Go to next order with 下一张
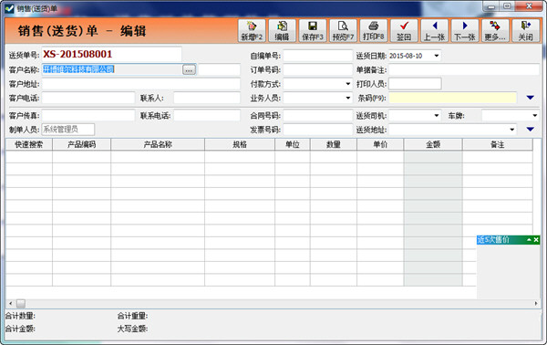 coord(465,31)
